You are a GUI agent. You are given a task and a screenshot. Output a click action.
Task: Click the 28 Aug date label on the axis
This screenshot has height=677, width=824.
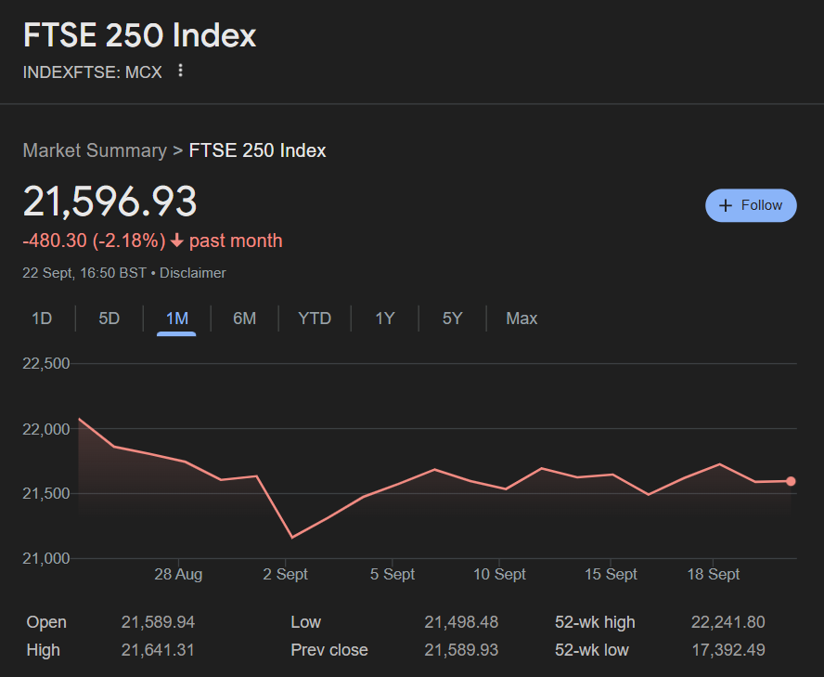[x=178, y=574]
